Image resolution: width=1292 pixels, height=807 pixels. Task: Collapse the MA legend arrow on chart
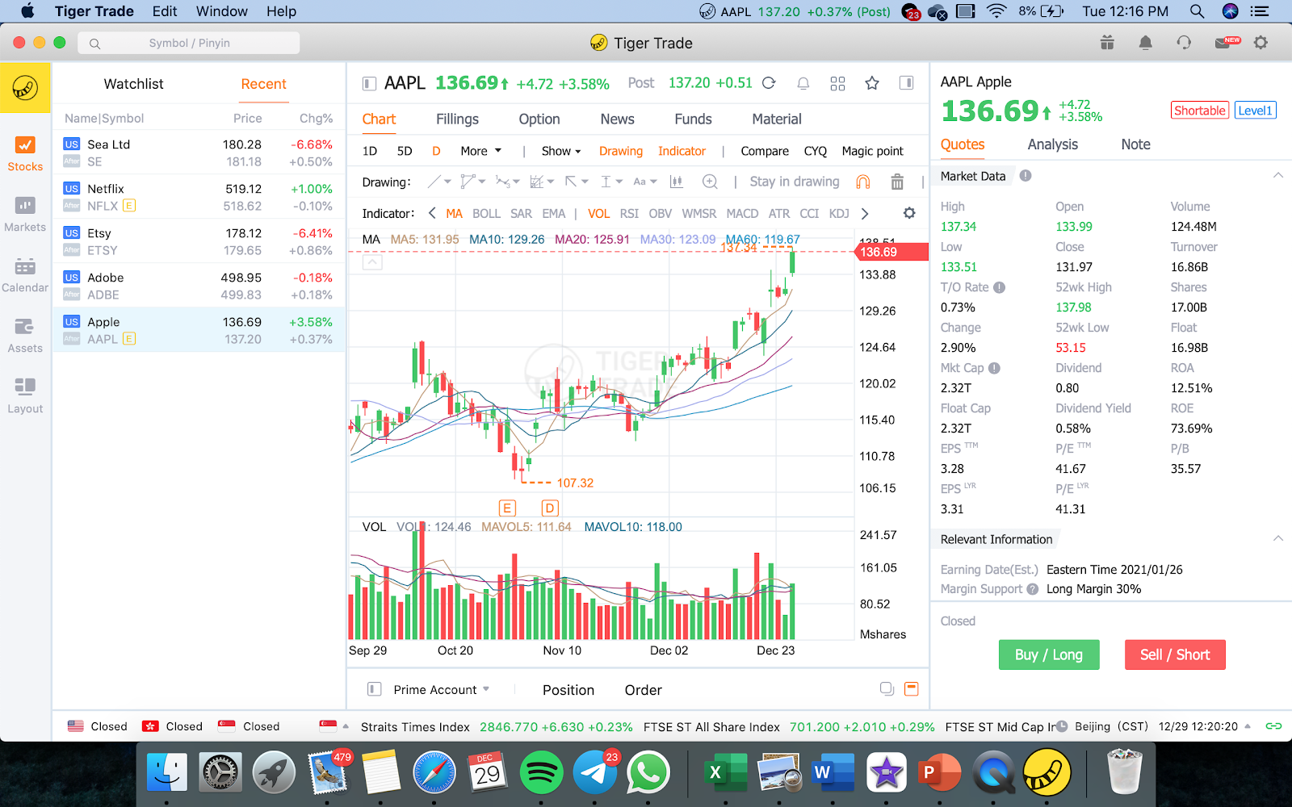pyautogui.click(x=372, y=262)
